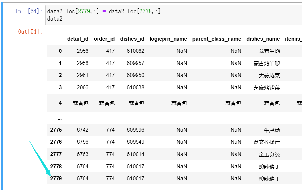This screenshot has height=190, width=302.
Task: Select row index 2779
Action: [x=56, y=178]
